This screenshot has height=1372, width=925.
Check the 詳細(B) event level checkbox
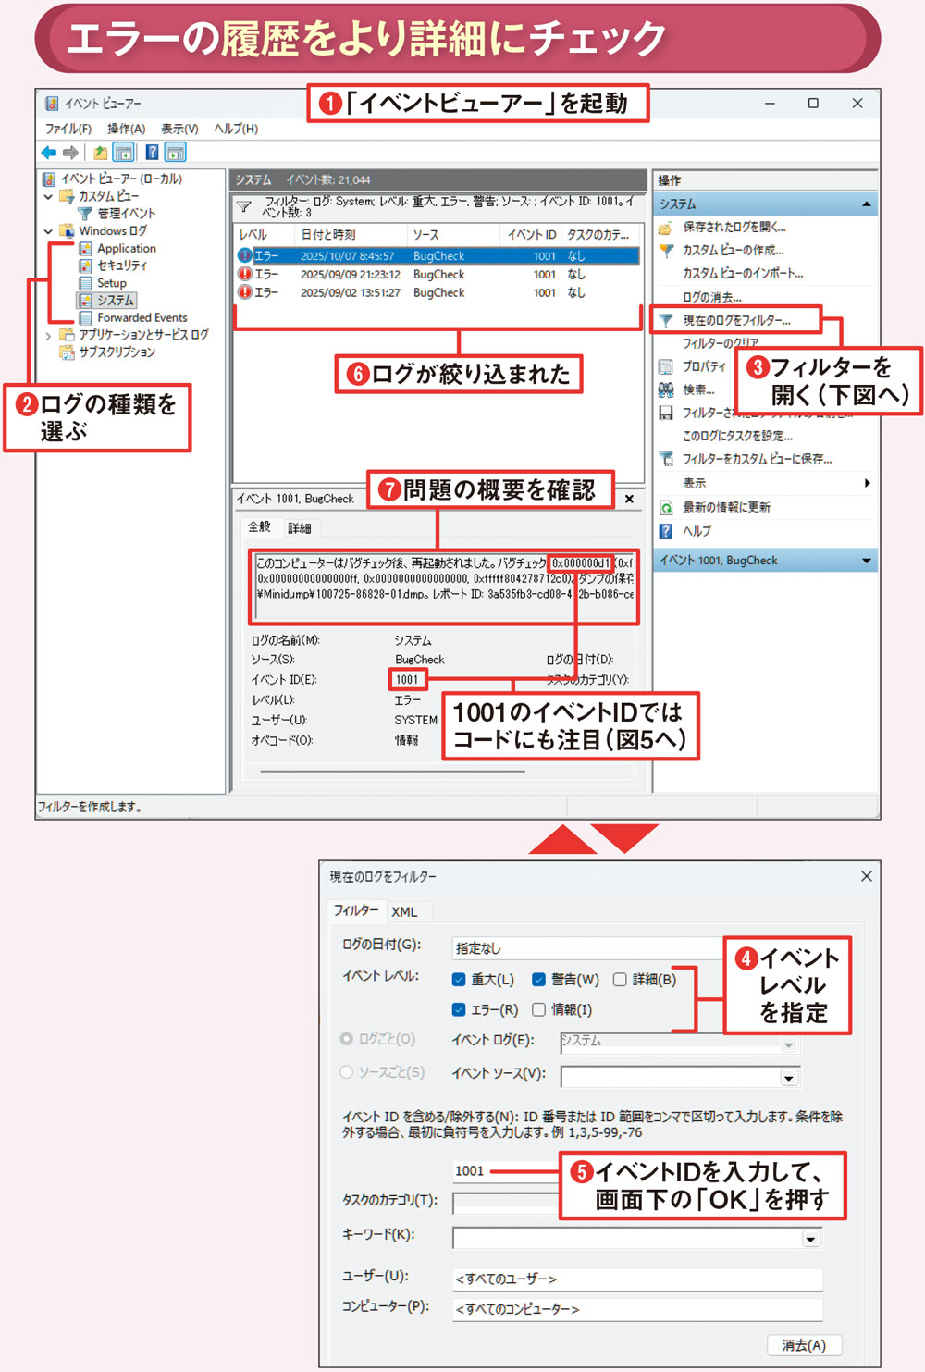coord(620,979)
